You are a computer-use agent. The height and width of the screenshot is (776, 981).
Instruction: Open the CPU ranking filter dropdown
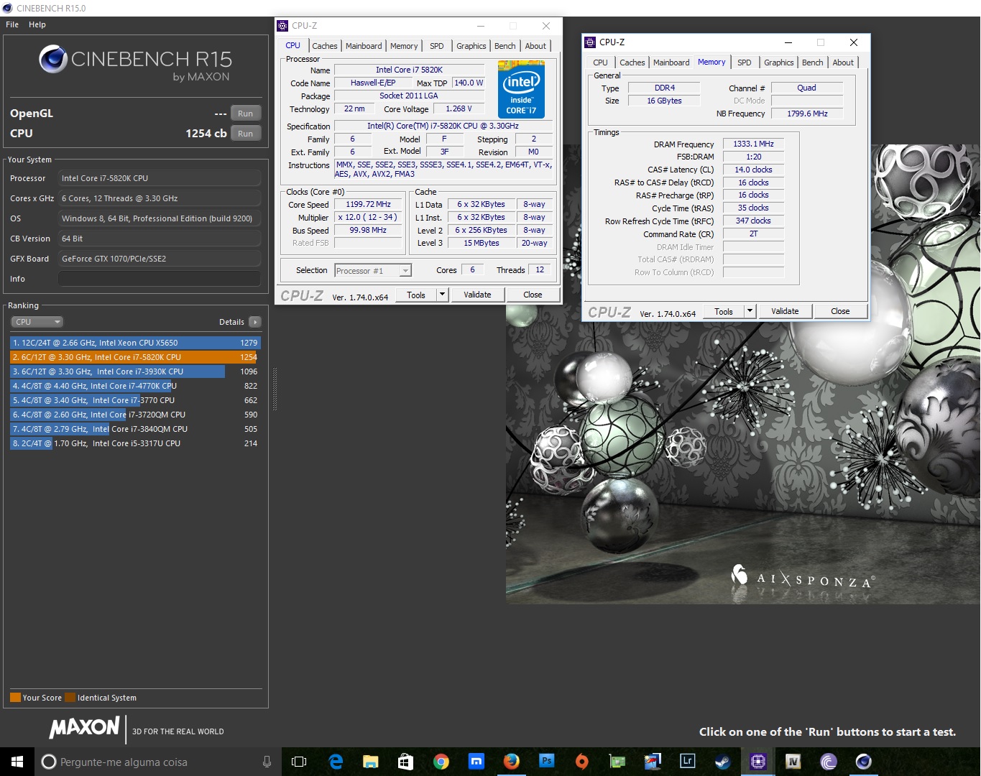37,322
